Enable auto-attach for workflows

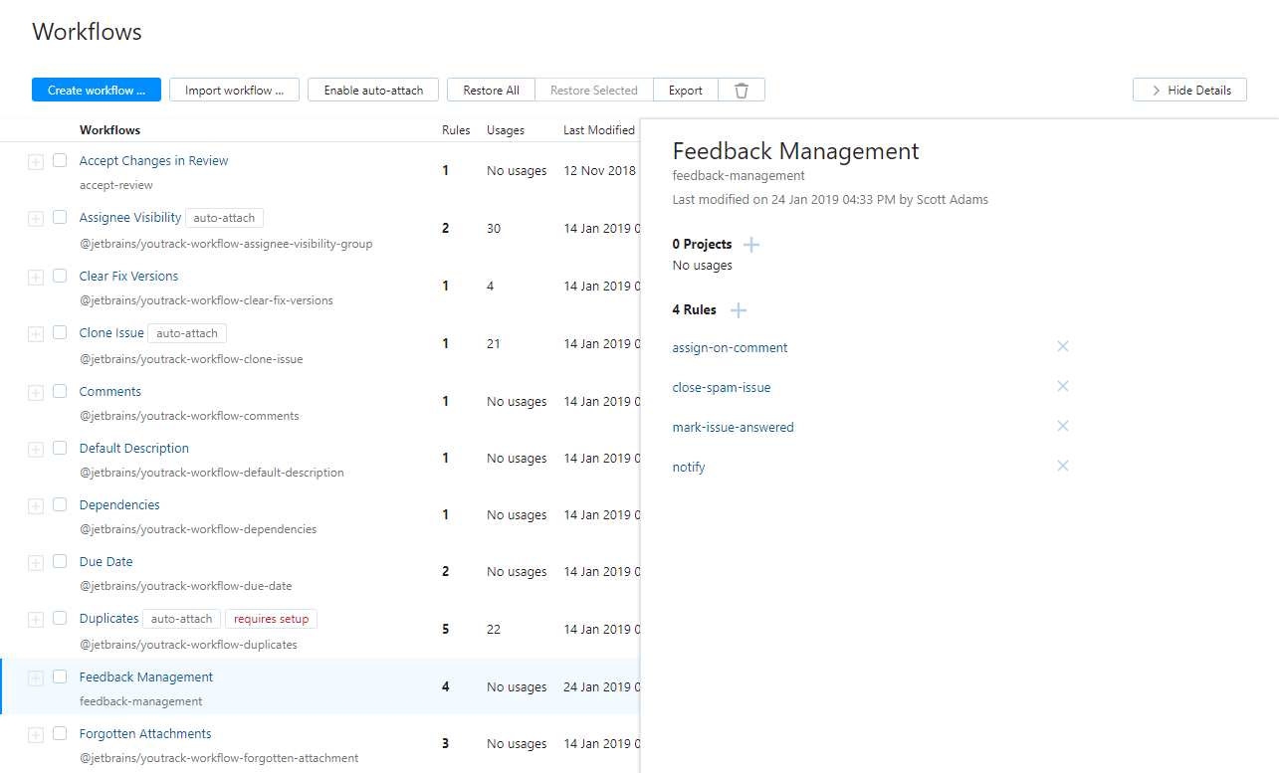click(373, 90)
